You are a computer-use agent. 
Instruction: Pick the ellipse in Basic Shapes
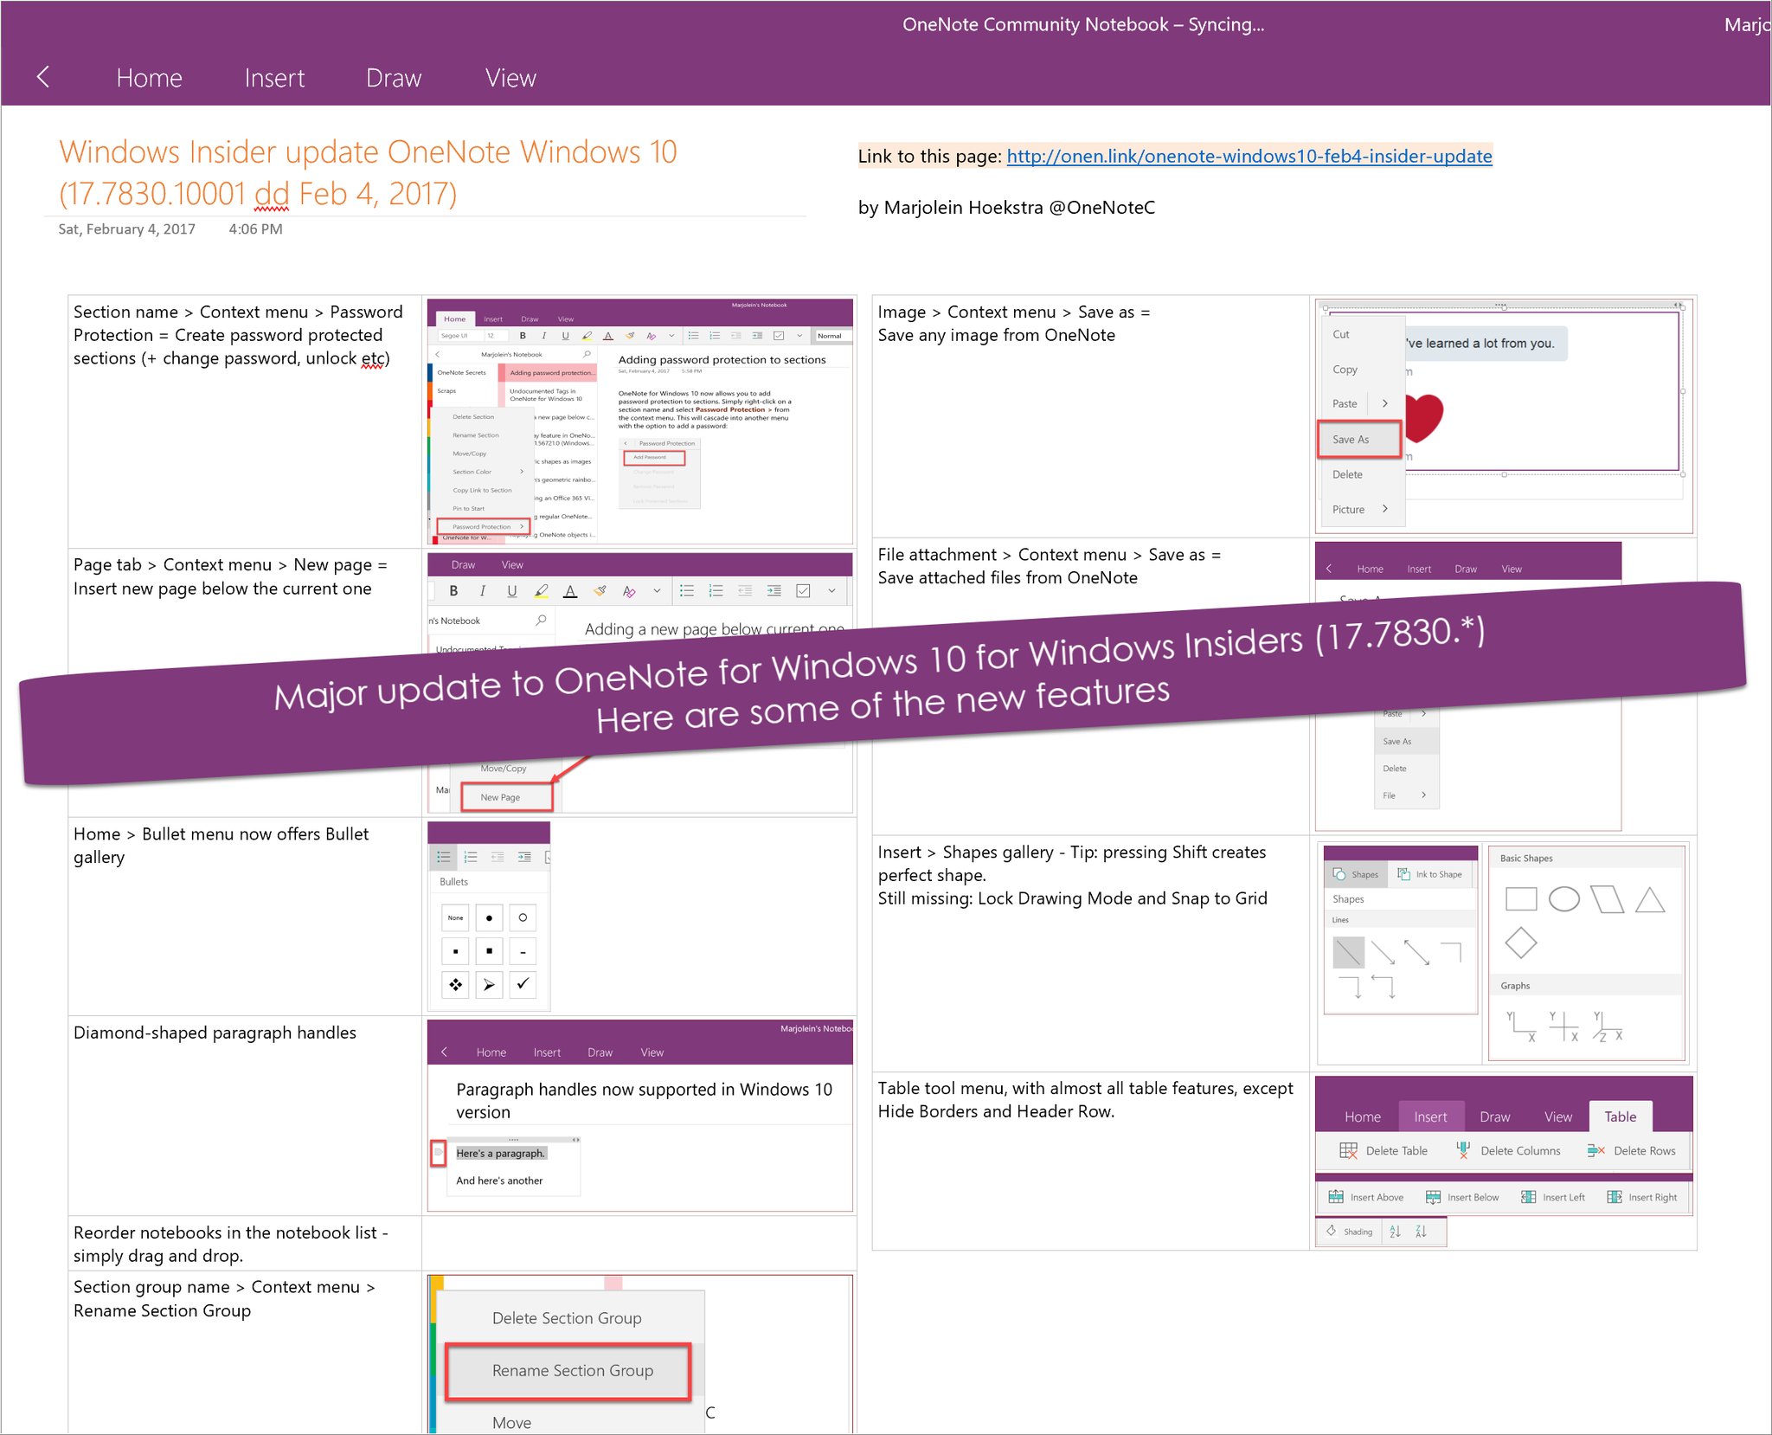[1563, 899]
